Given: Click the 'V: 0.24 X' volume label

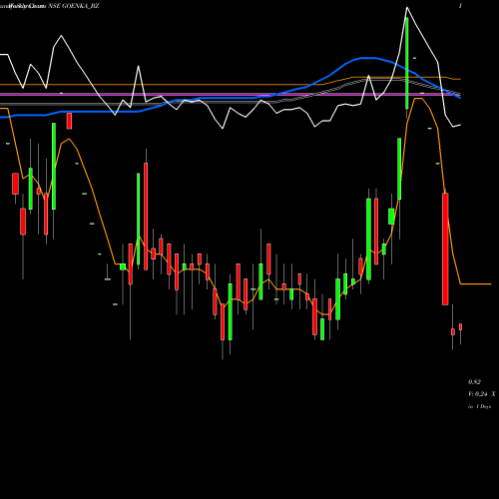Looking at the screenshot, I should click(481, 394).
